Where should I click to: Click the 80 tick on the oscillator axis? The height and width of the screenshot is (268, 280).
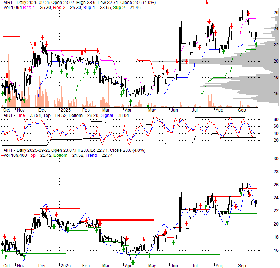pyautogui.click(x=276, y=119)
